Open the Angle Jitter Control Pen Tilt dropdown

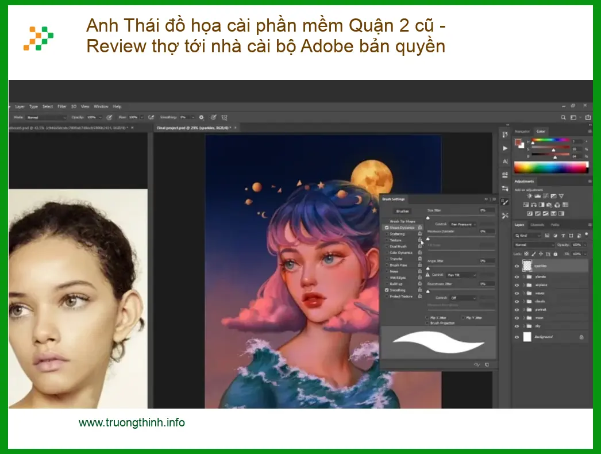[462, 275]
